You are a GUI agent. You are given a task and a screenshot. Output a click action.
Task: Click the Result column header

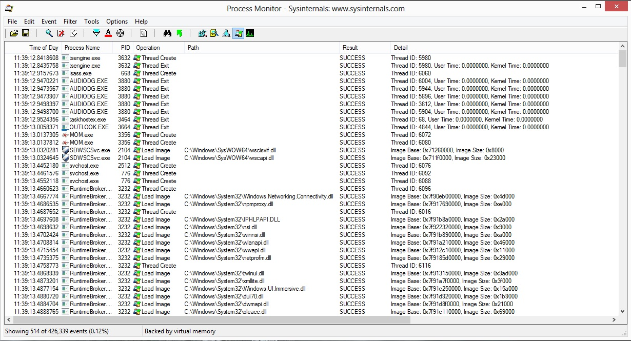tap(365, 48)
